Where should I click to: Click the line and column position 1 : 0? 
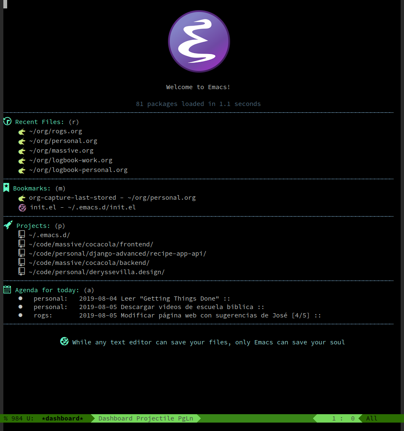[343, 418]
